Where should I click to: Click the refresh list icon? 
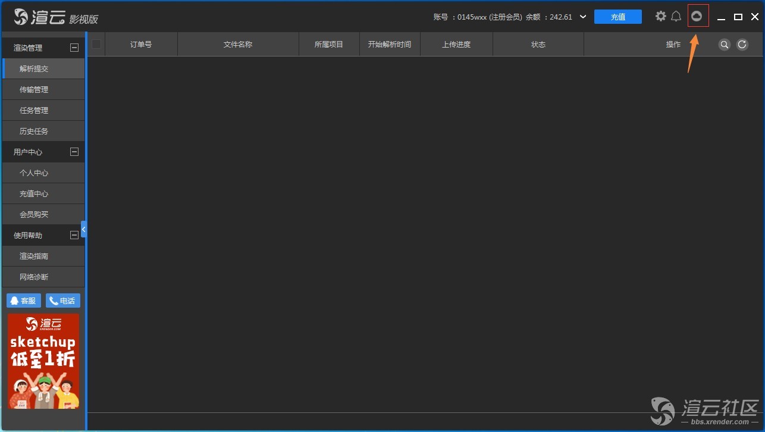coord(742,45)
